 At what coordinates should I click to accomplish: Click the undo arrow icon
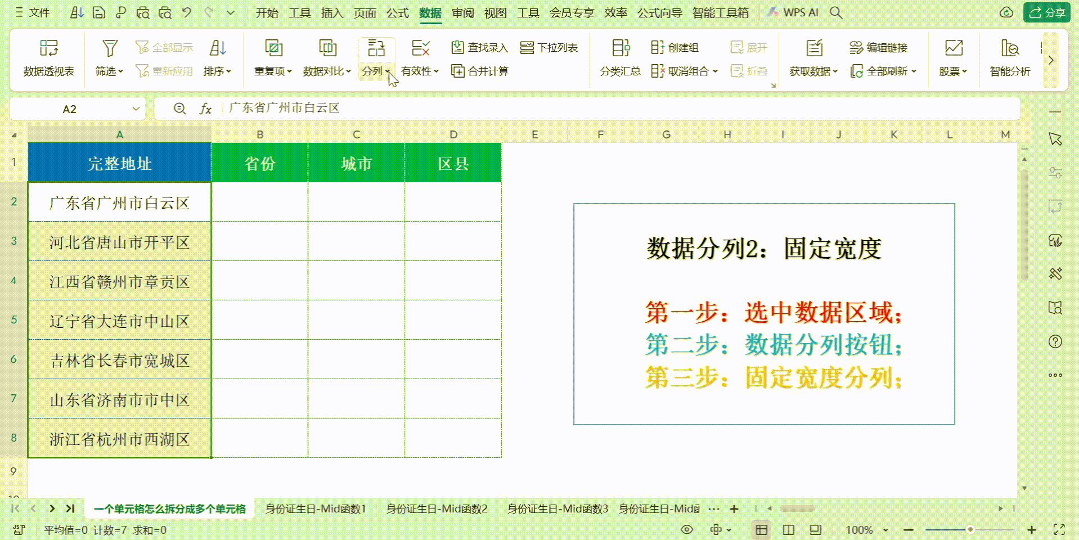[187, 12]
